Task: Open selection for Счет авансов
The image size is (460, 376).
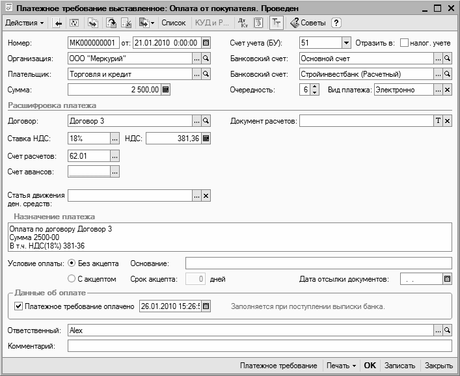Action: click(x=115, y=172)
